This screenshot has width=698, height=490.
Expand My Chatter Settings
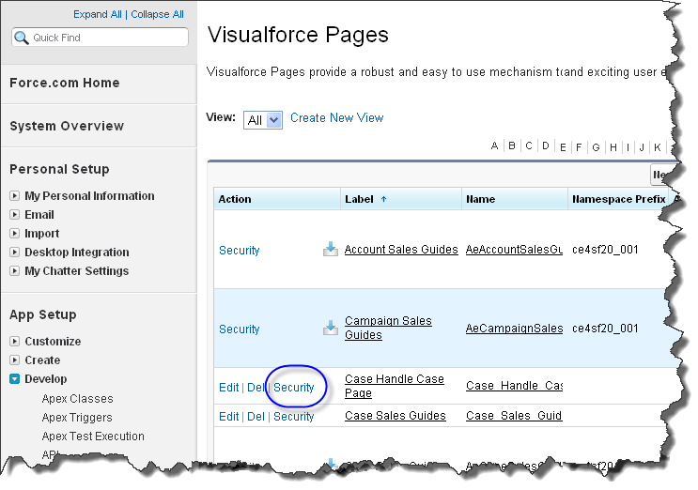(15, 270)
